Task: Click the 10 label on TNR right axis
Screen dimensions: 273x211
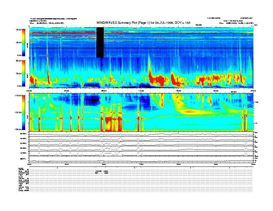Action: 256,123
